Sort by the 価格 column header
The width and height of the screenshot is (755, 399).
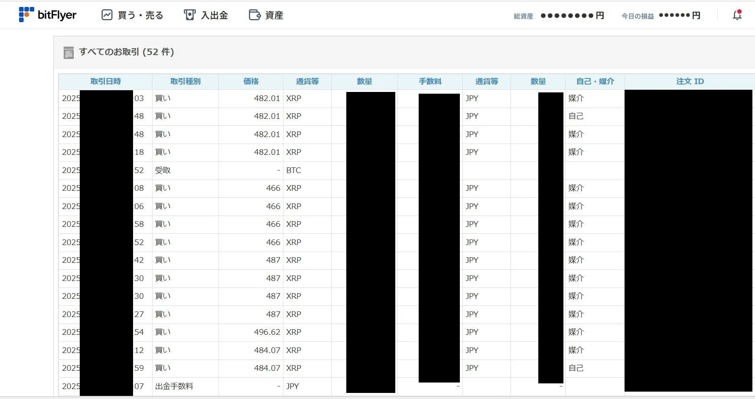[251, 81]
